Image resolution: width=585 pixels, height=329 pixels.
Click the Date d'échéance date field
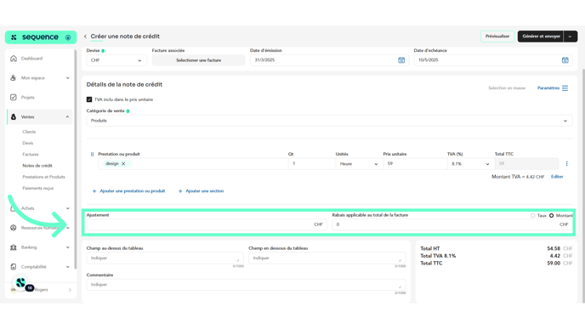point(493,60)
